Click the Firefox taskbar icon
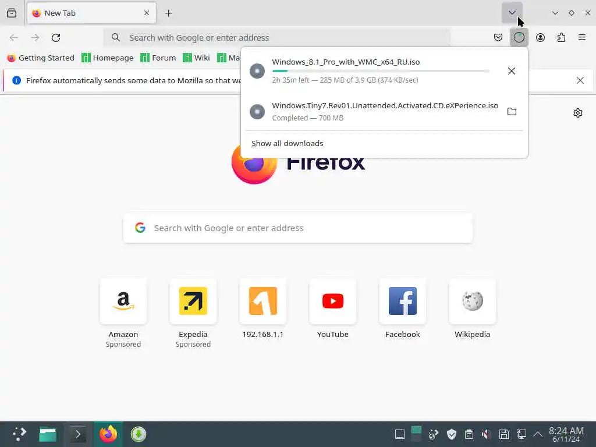The height and width of the screenshot is (447, 596). pos(108,434)
